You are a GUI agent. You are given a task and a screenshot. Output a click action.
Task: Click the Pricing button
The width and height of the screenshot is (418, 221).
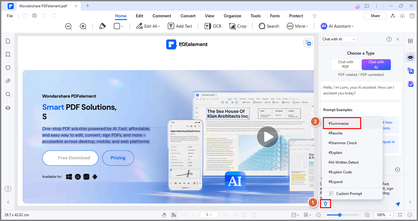click(x=118, y=158)
